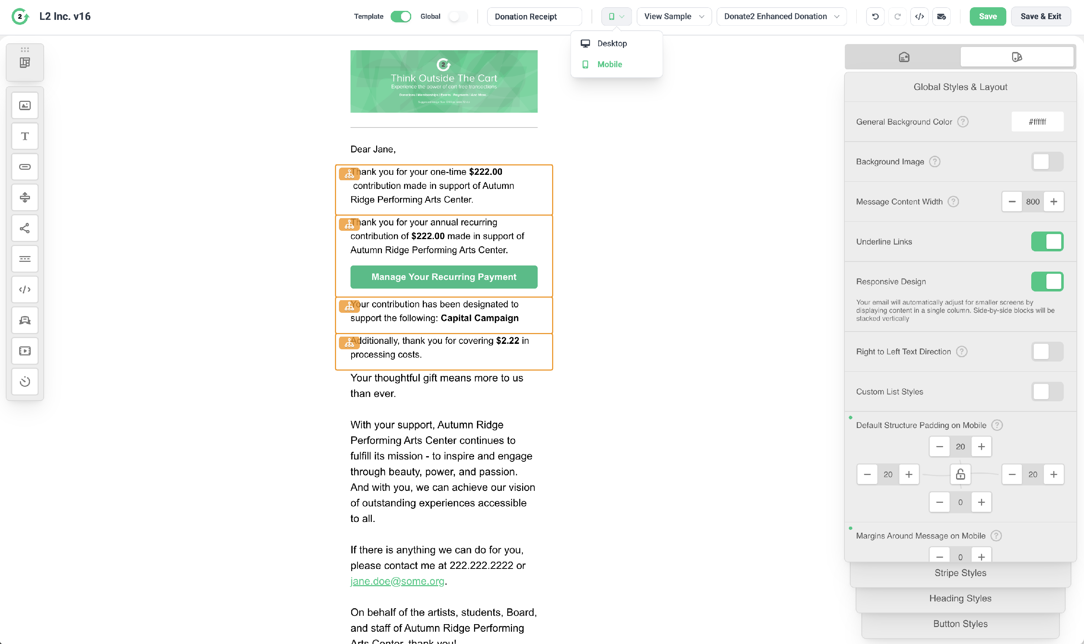Screen dimensions: 1084x644
Task: Select the Image block icon
Action: click(25, 105)
